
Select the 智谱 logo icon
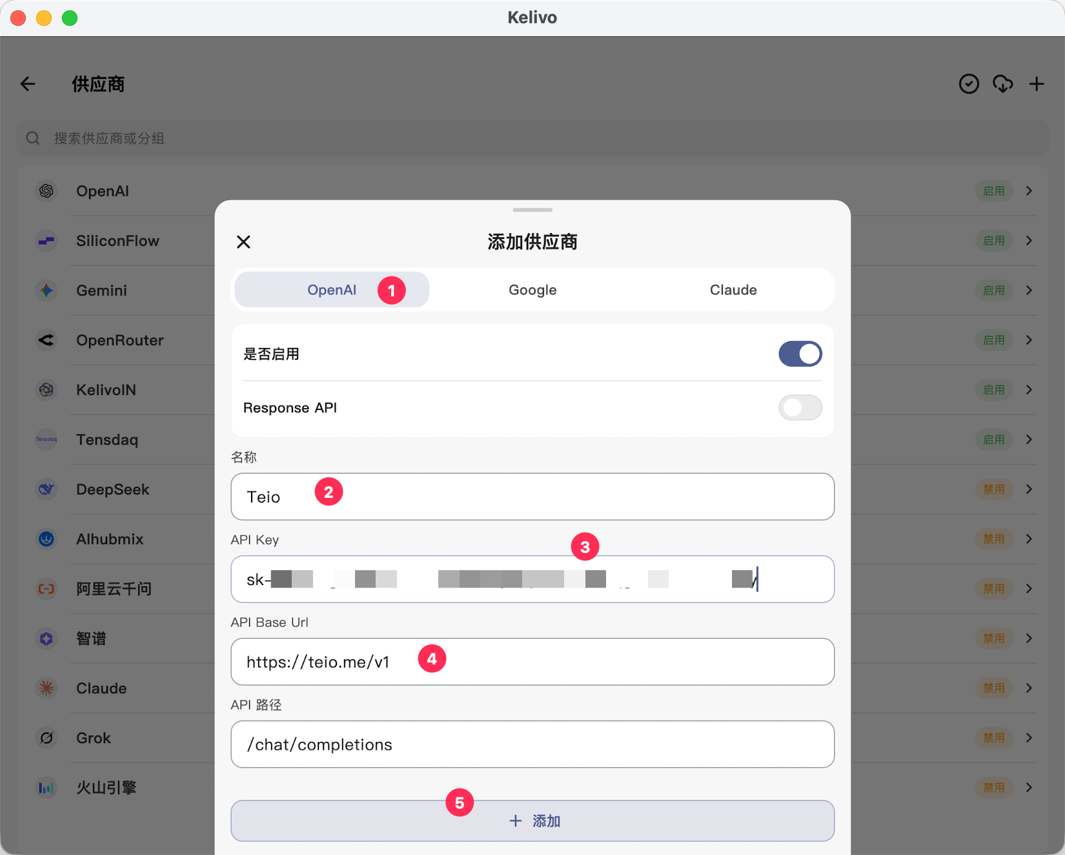click(x=46, y=639)
